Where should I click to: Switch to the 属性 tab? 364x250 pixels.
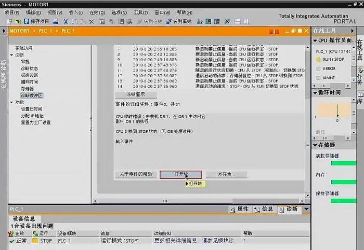coord(240,209)
